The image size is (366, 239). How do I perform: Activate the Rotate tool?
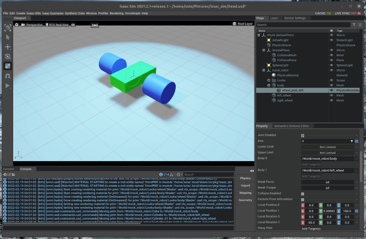pos(8,56)
